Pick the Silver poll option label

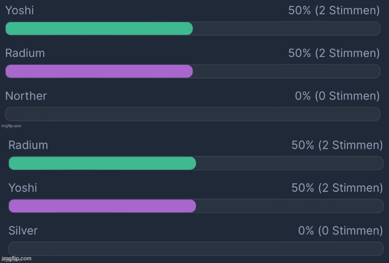point(23,230)
